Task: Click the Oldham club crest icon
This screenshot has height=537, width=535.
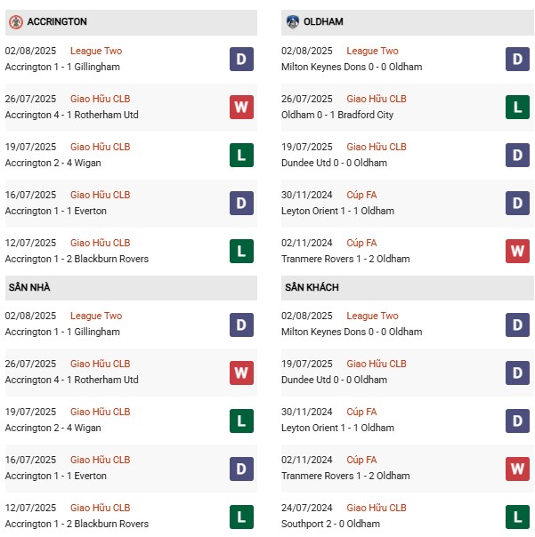Action: (293, 21)
